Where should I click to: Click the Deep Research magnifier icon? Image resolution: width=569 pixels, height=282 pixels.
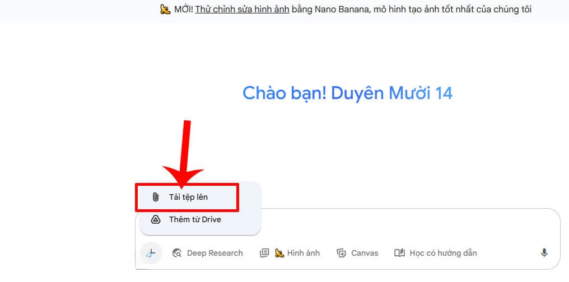[177, 253]
